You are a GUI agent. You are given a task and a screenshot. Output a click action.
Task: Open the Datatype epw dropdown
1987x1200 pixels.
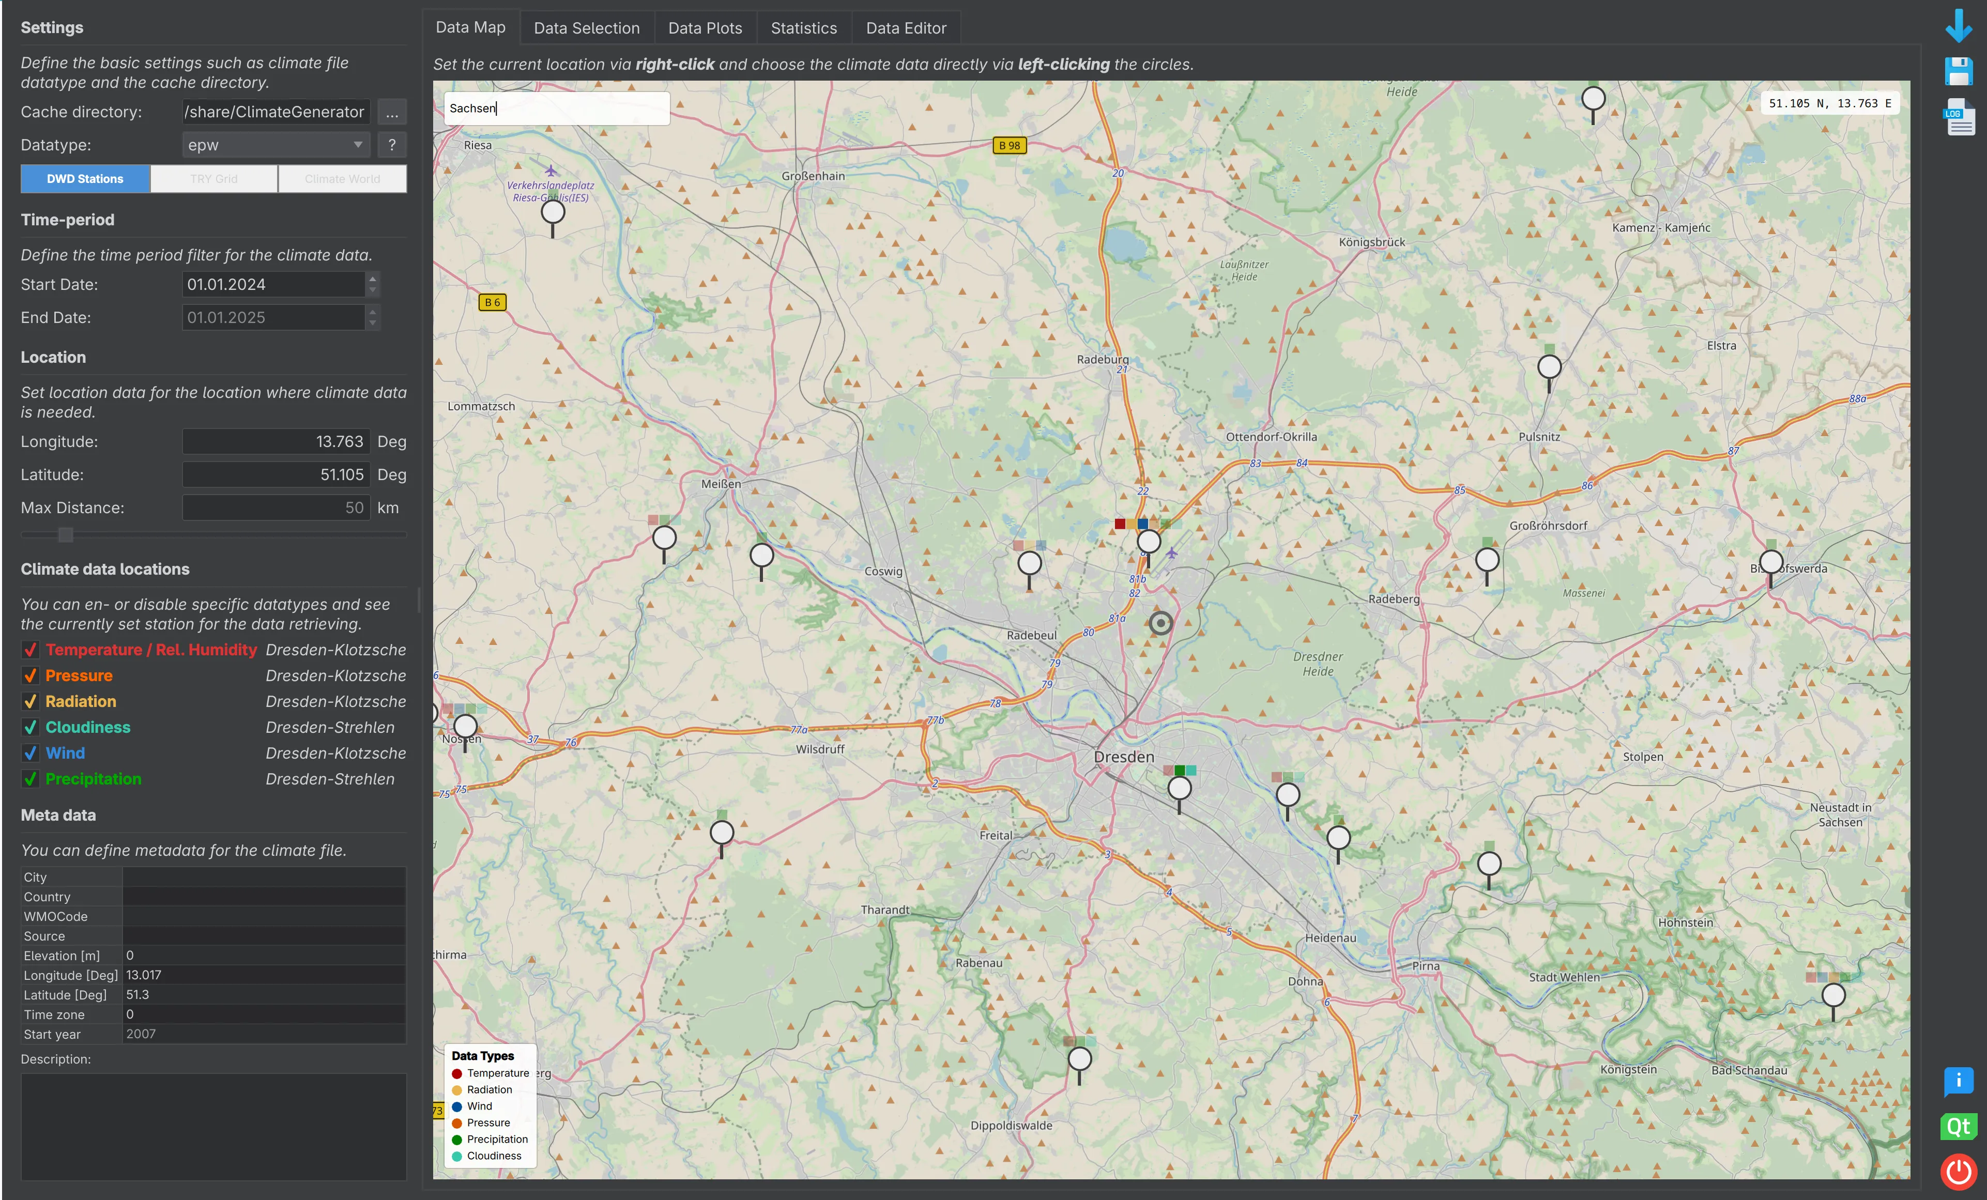(x=275, y=145)
